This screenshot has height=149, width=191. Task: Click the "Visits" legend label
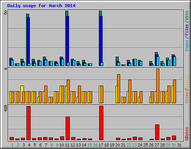click(187, 81)
